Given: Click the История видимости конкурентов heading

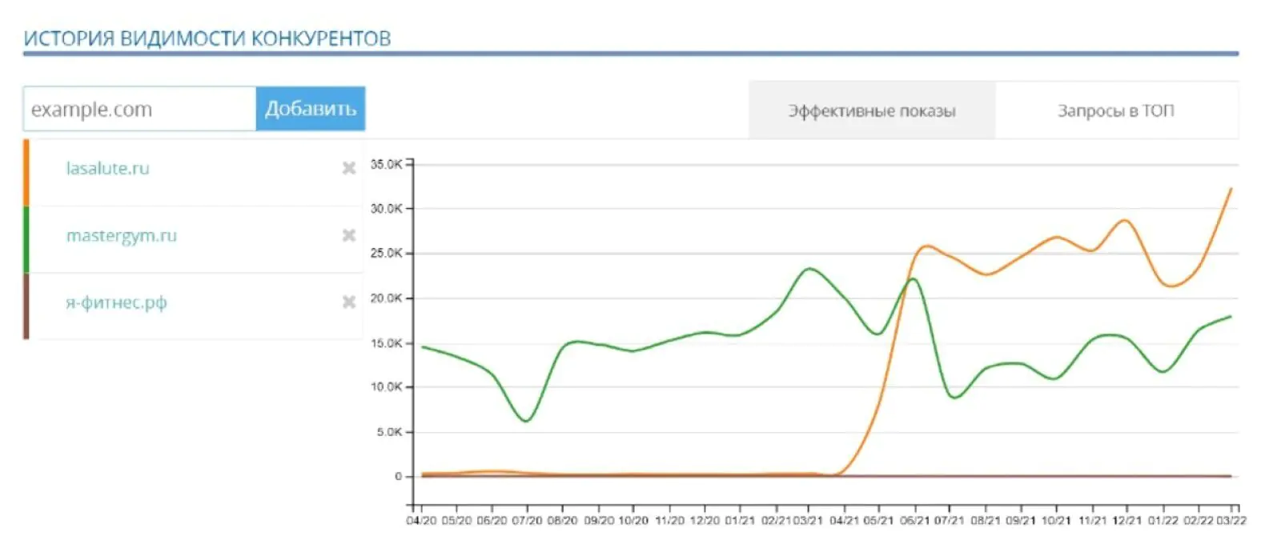Looking at the screenshot, I should [207, 38].
